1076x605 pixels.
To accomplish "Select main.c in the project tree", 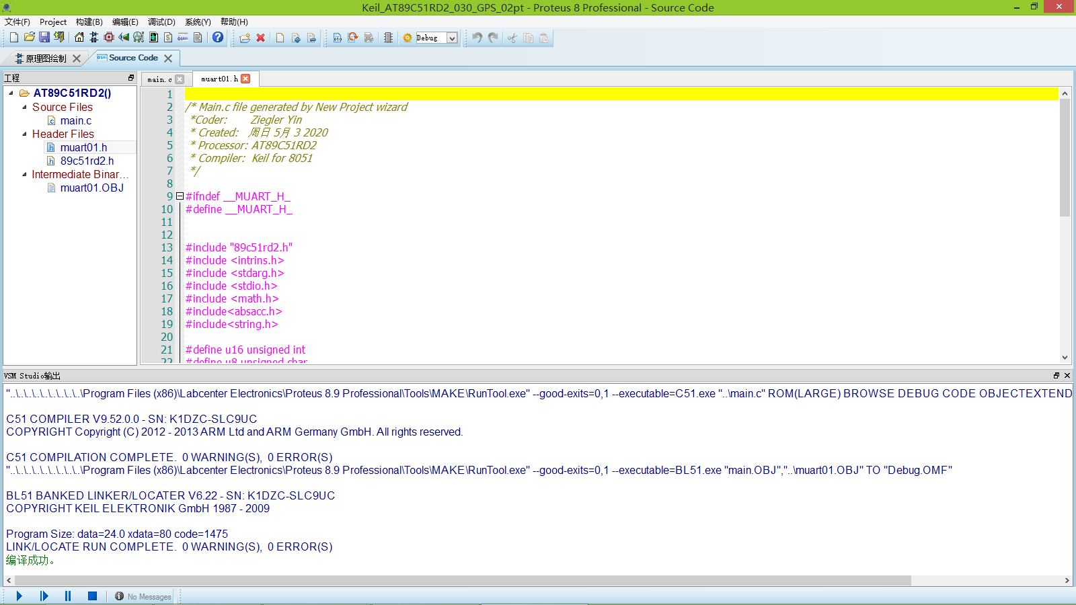I will pos(75,120).
